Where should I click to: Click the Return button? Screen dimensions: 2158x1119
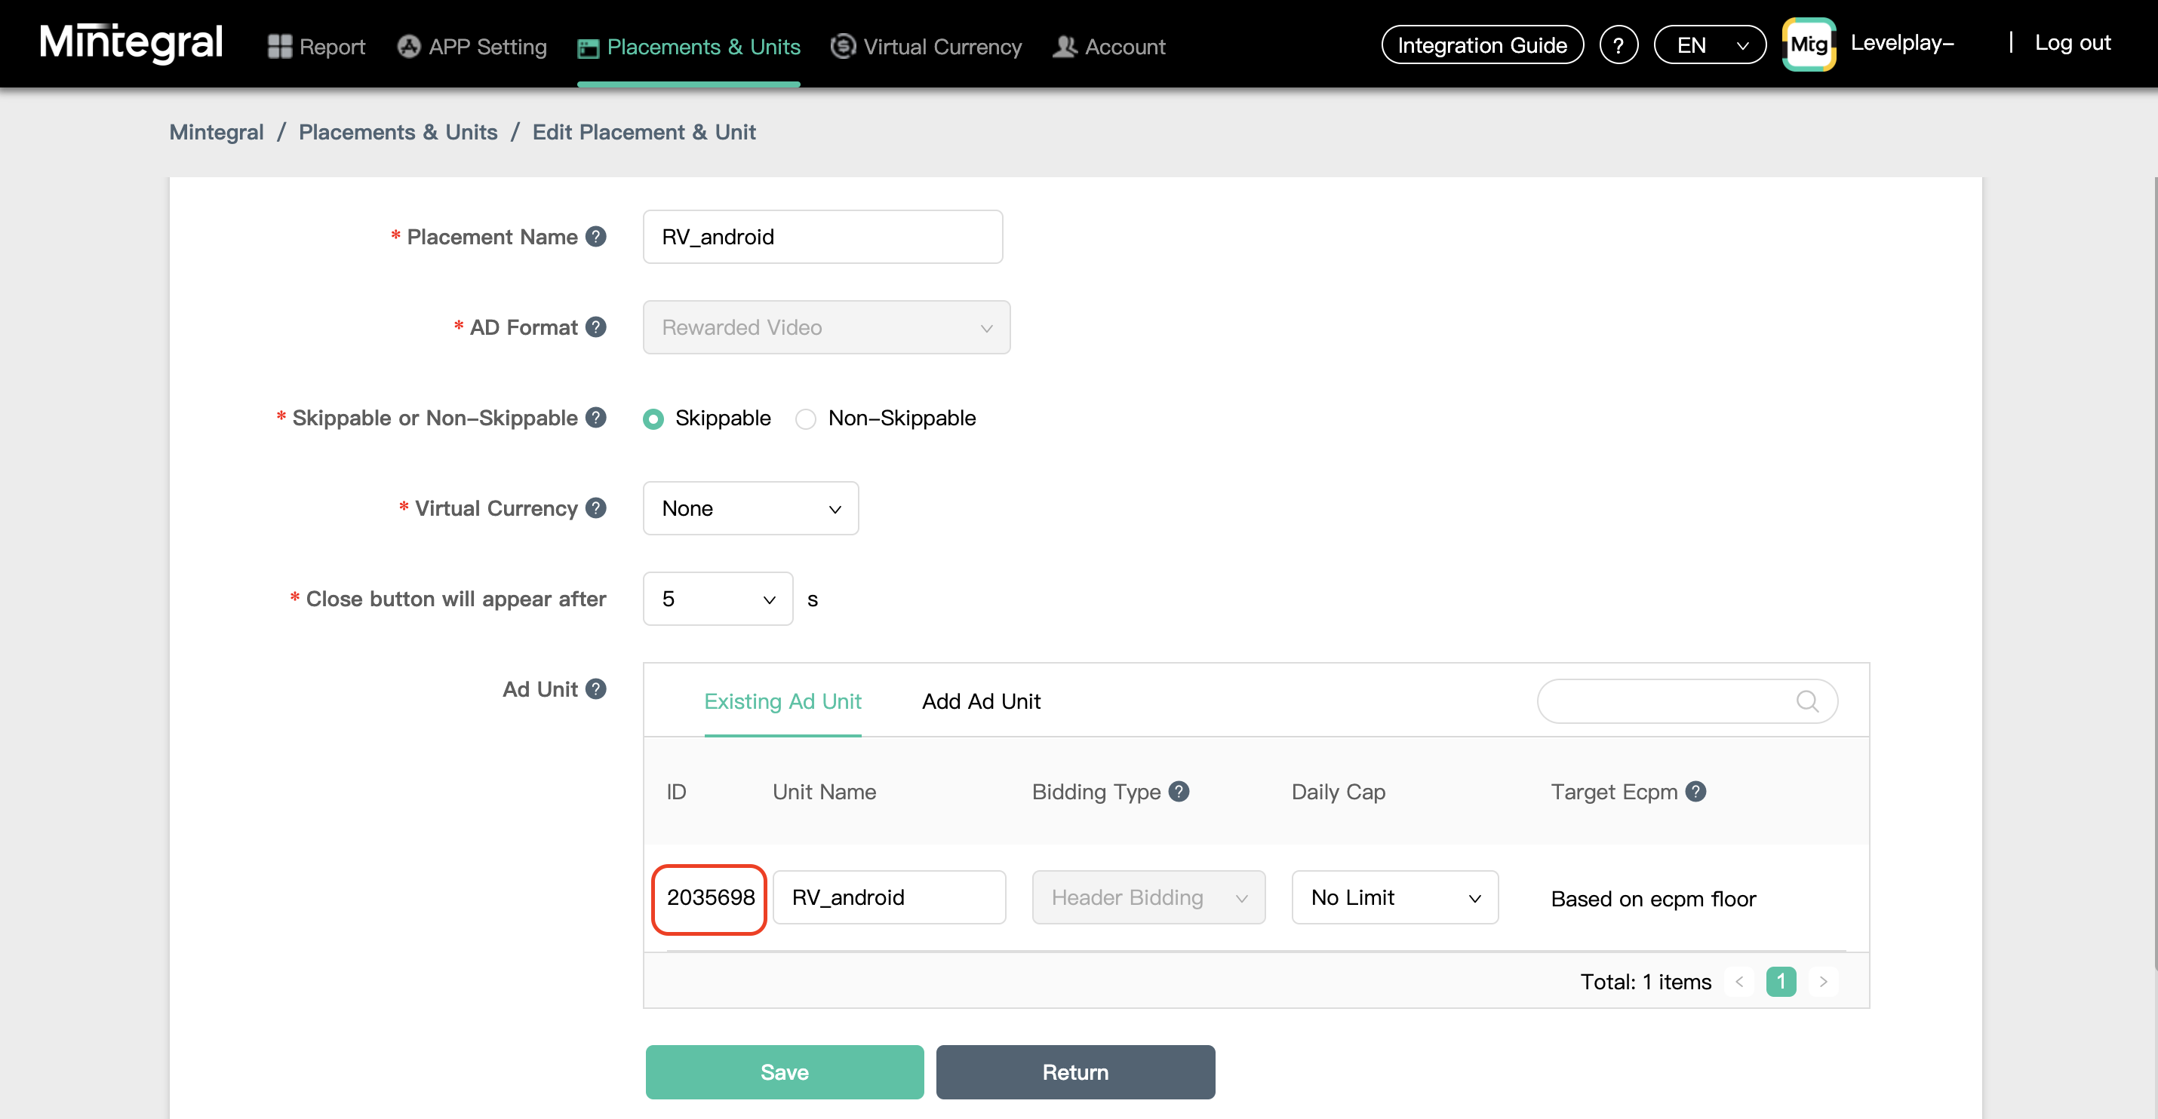(1074, 1072)
